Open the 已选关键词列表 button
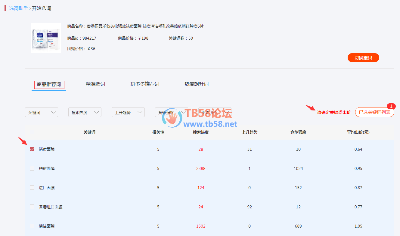400x236 pixels. tap(374, 112)
